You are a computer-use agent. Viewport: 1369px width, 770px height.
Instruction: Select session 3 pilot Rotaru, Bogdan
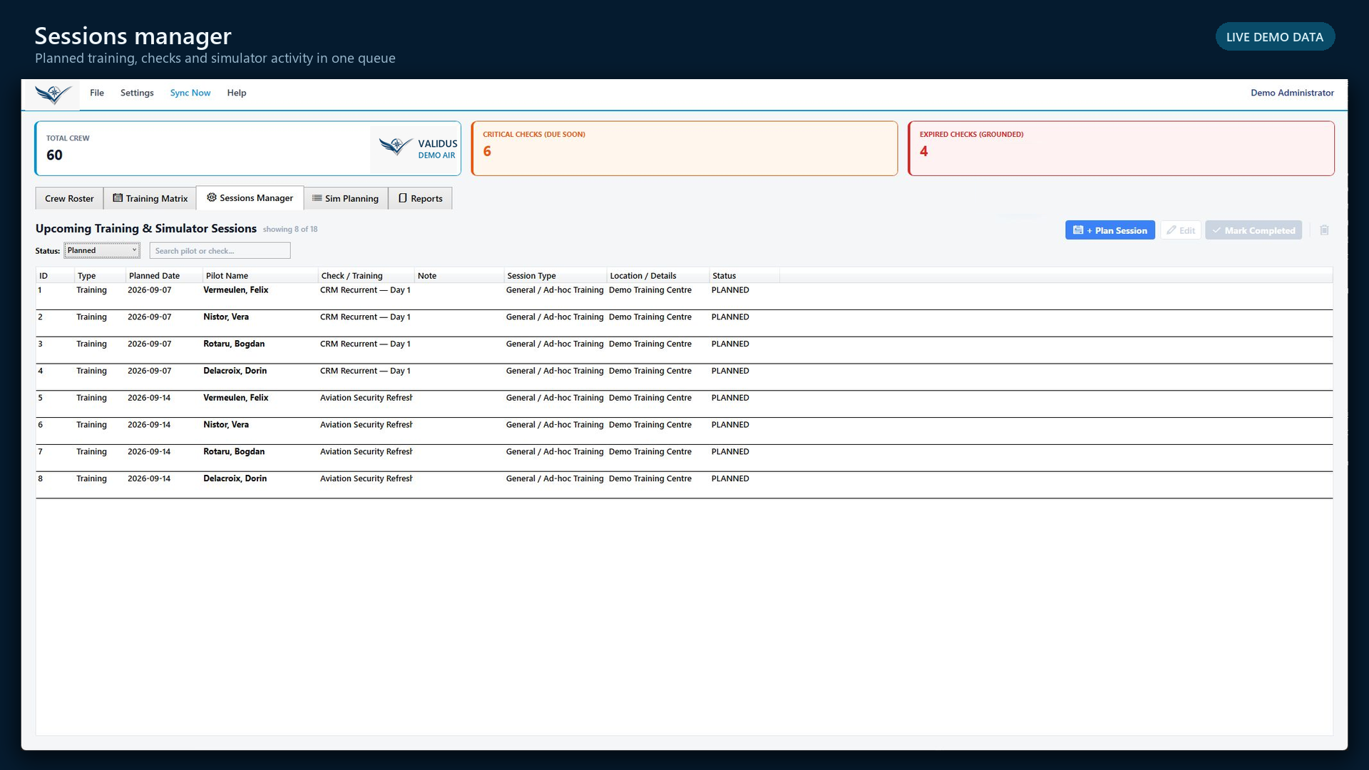[x=234, y=344]
